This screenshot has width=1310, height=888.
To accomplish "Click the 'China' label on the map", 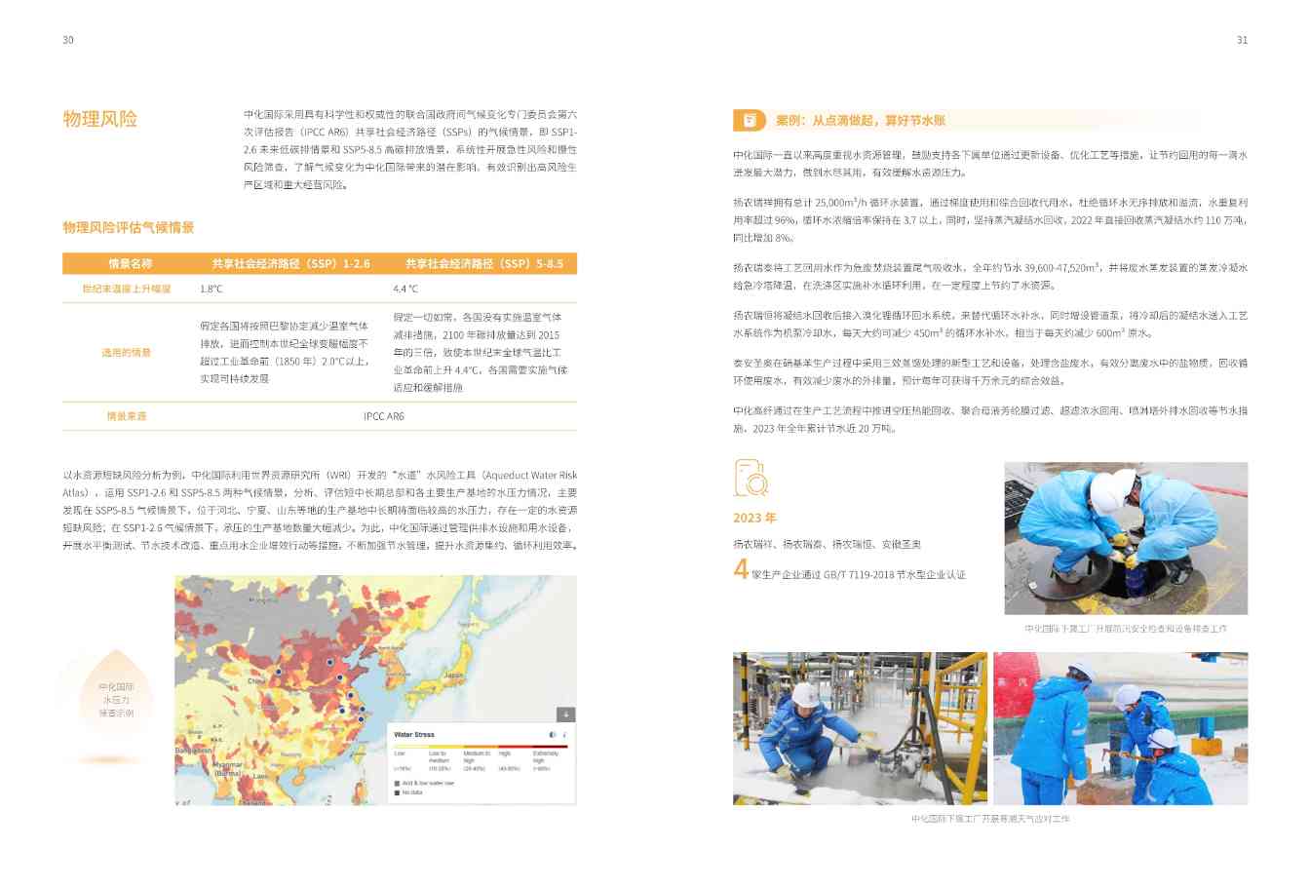I will (x=256, y=681).
